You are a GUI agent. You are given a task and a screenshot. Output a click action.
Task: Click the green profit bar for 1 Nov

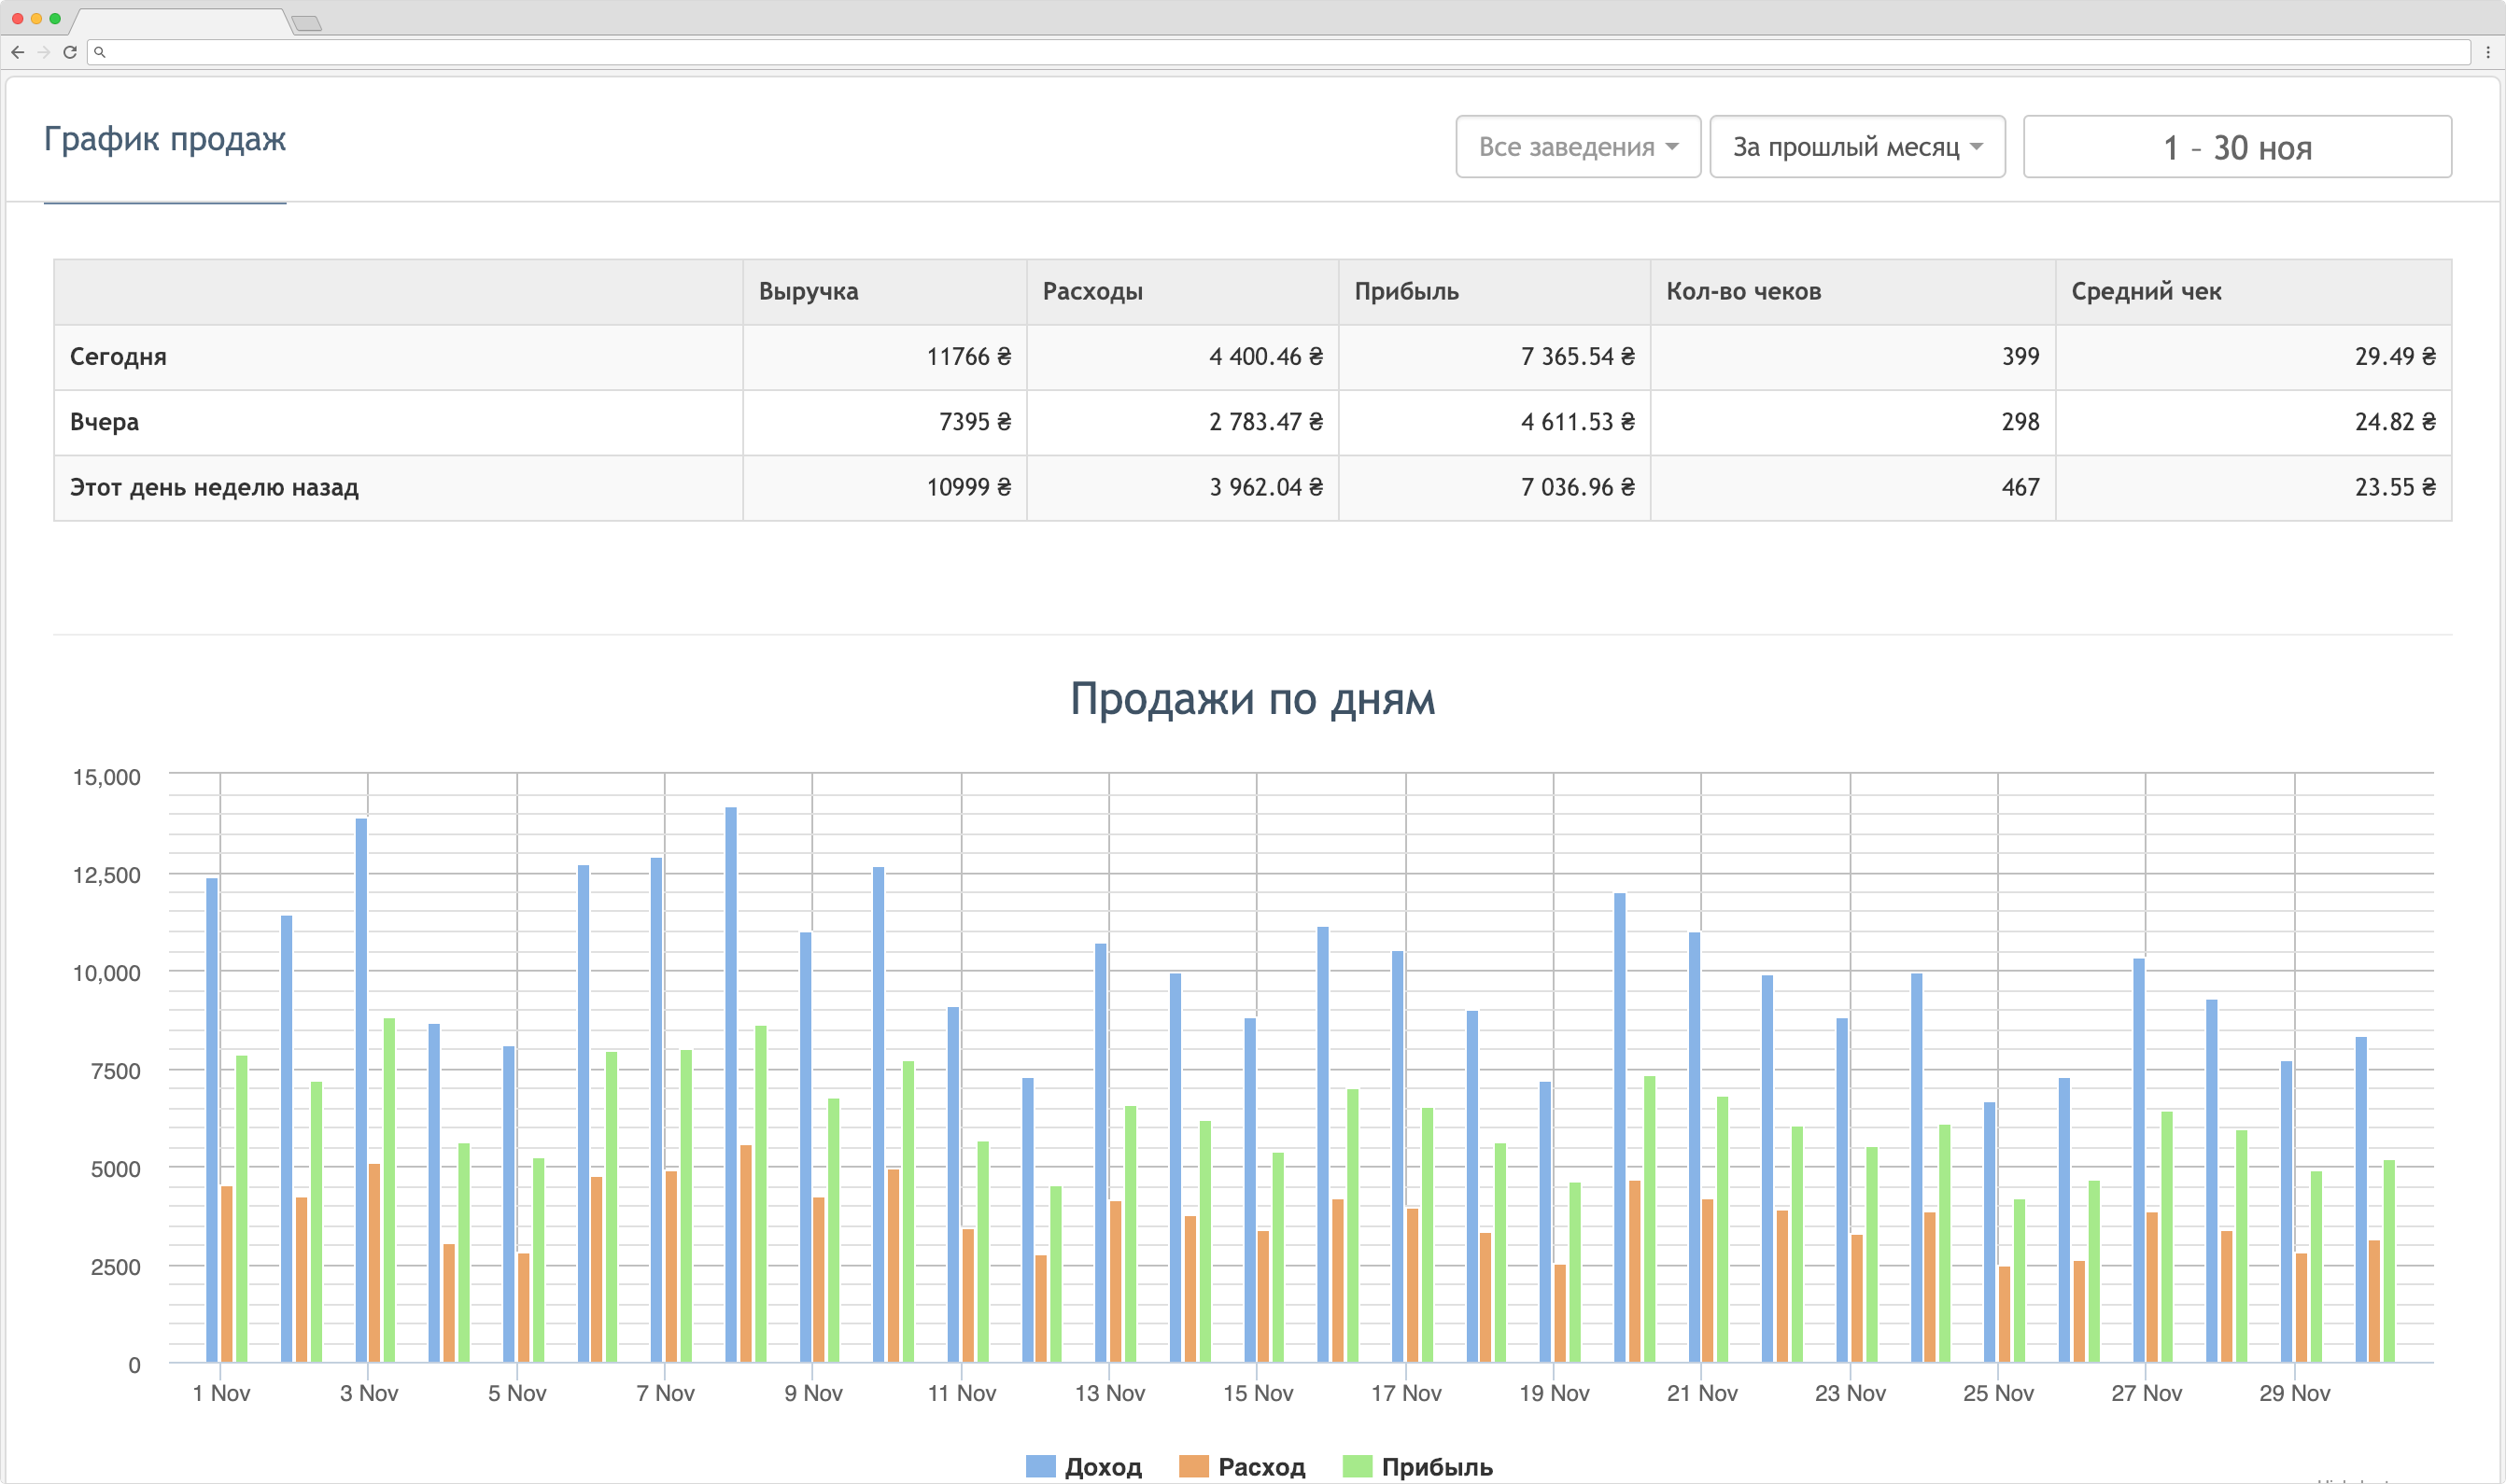tap(241, 1209)
